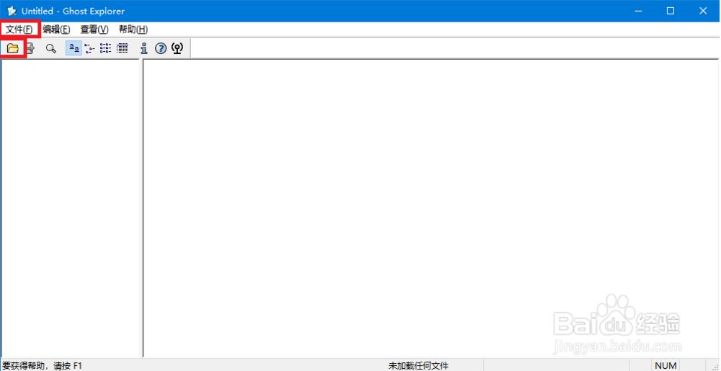Click inside the left folder tree pane

tap(71, 208)
